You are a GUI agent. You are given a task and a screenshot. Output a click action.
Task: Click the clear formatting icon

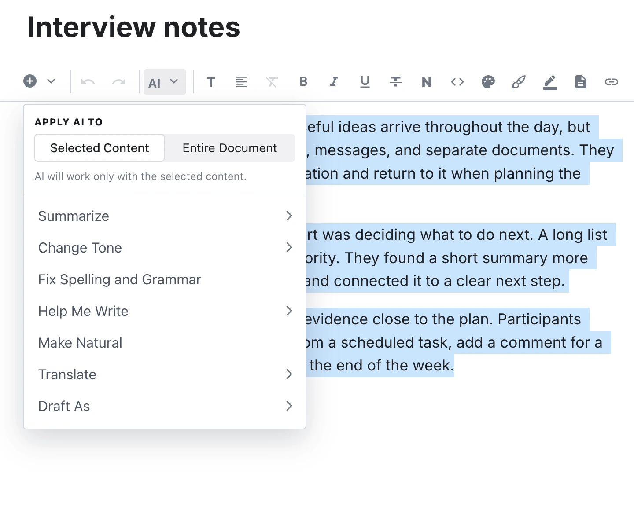(x=273, y=82)
